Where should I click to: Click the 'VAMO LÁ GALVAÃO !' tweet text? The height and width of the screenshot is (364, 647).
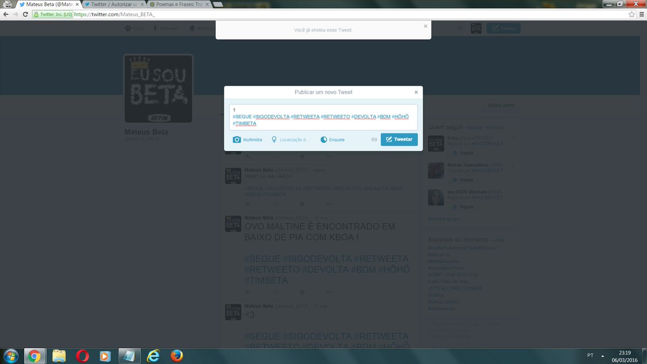[x=268, y=176]
